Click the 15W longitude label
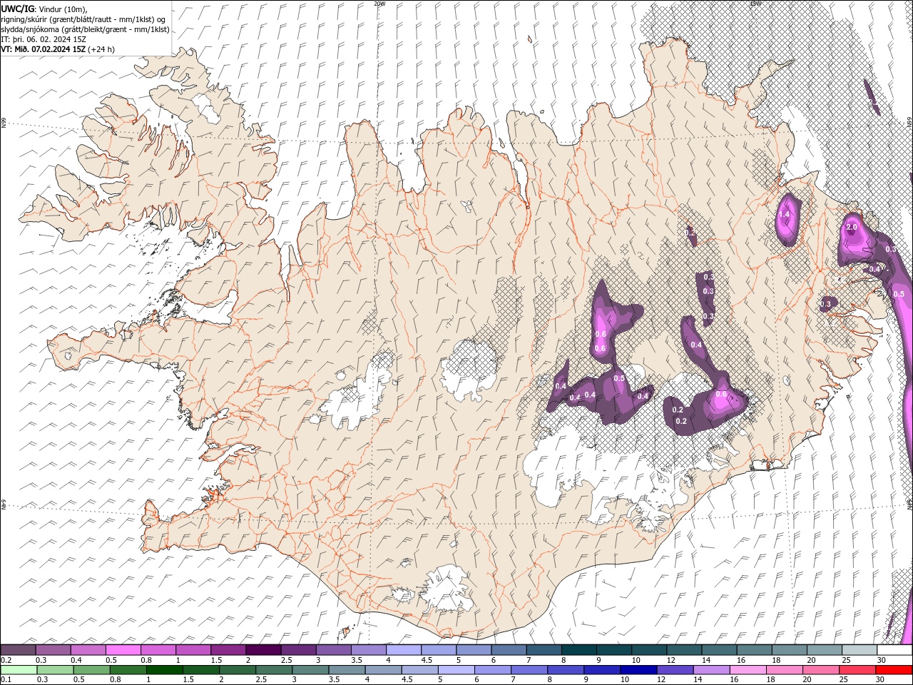The height and width of the screenshot is (685, 913). (x=755, y=4)
